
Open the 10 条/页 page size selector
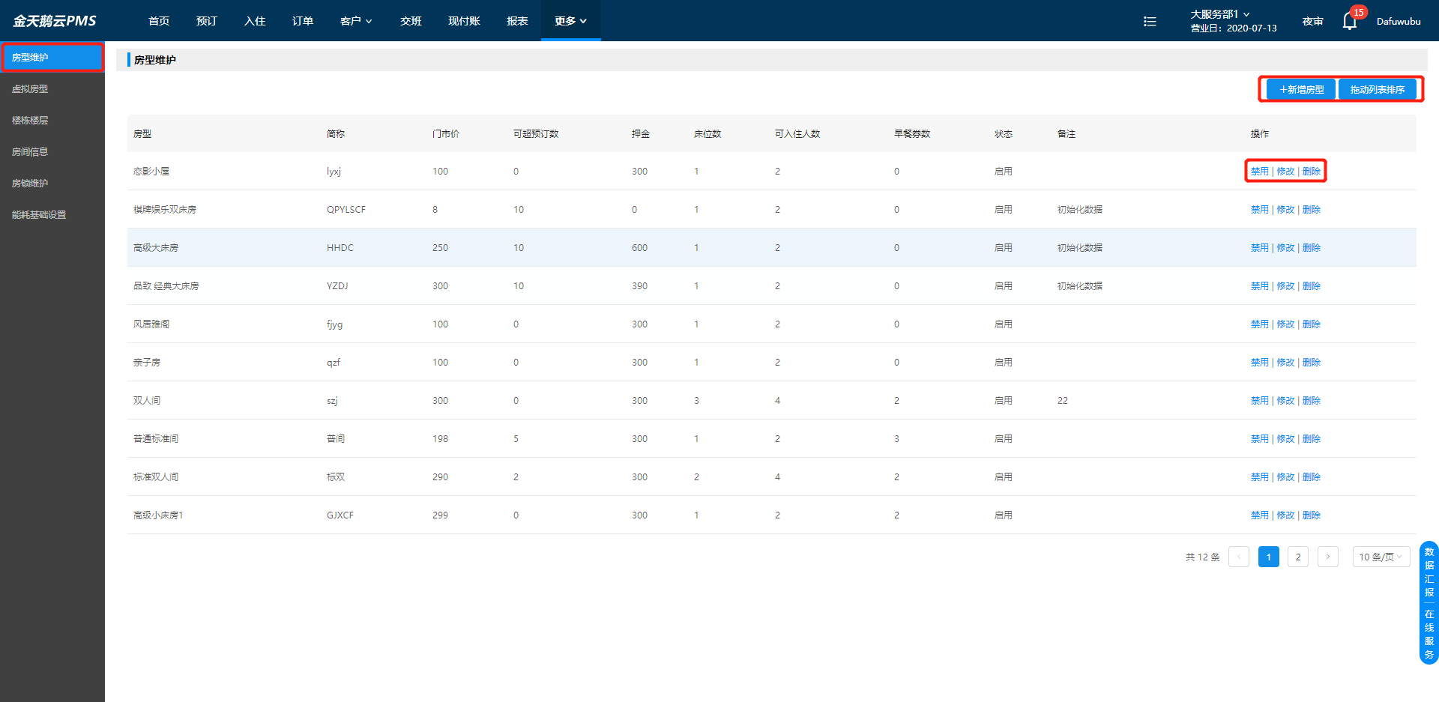coord(1381,557)
